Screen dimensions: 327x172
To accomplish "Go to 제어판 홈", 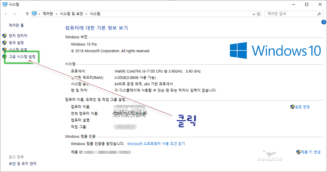I will tap(16, 25).
